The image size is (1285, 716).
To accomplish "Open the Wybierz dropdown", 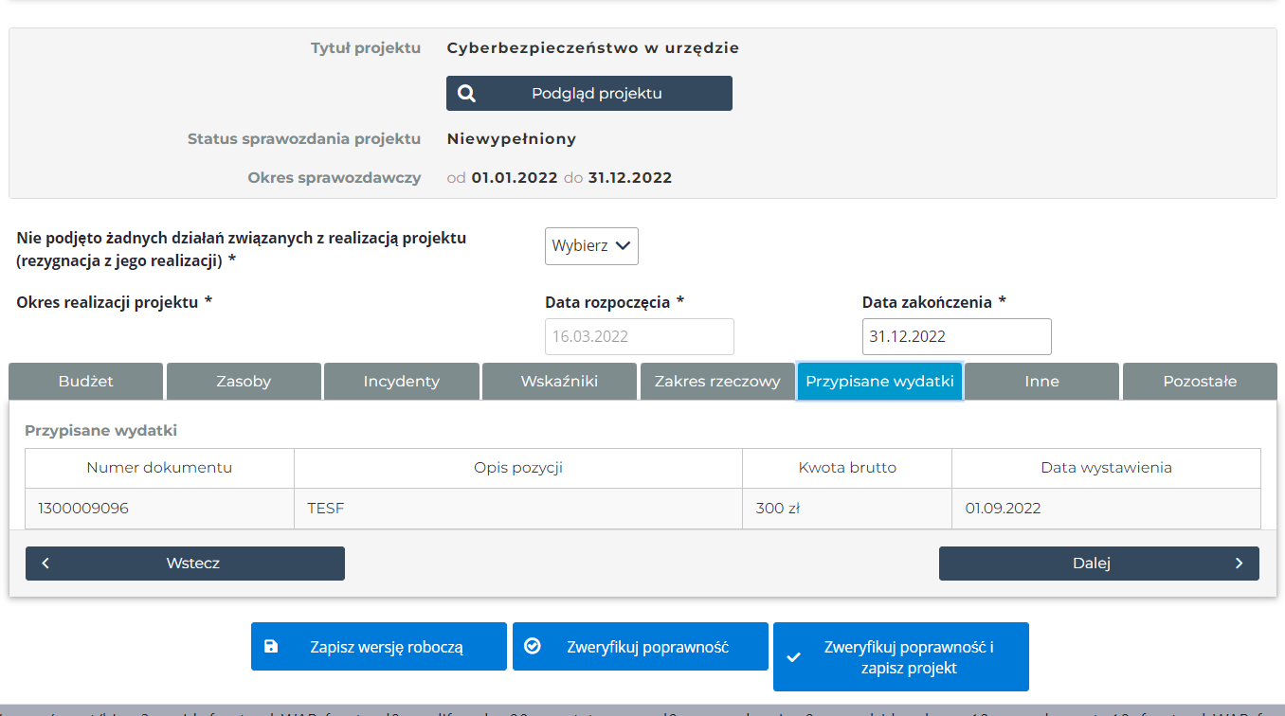I will click(x=591, y=245).
